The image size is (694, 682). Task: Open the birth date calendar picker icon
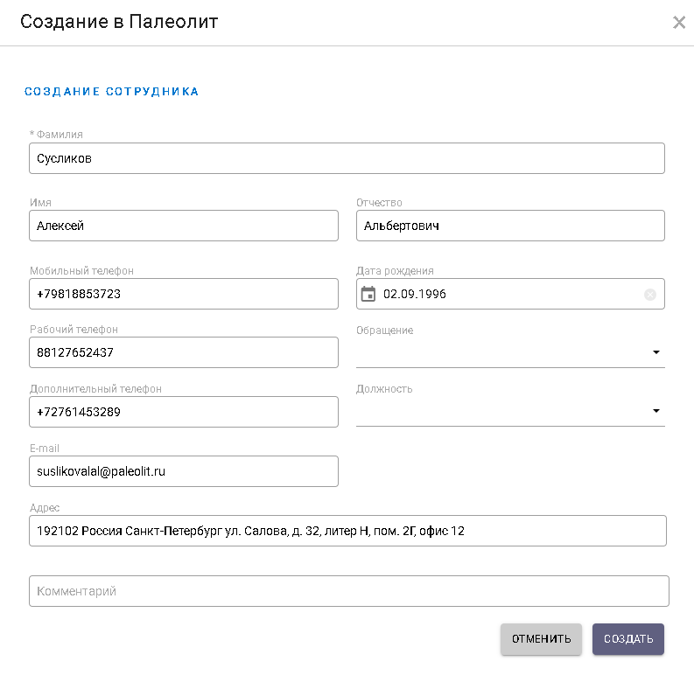coord(368,294)
